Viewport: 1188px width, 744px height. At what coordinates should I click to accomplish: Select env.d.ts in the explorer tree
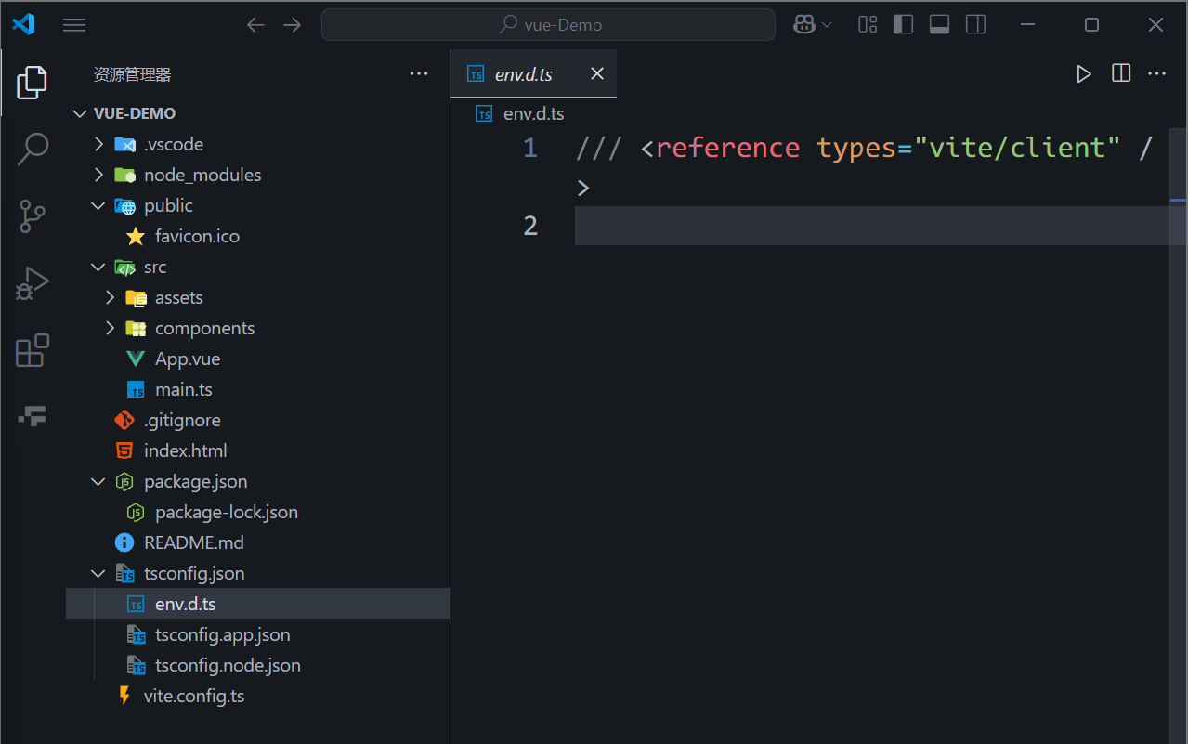[x=258, y=604]
